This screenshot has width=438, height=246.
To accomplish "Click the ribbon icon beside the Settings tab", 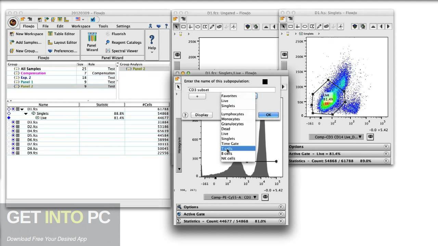I will click(150, 26).
